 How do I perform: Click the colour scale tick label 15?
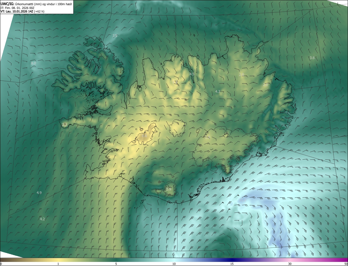232,264
